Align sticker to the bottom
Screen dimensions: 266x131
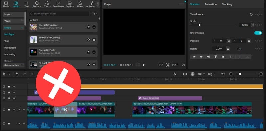(x=230, y=57)
